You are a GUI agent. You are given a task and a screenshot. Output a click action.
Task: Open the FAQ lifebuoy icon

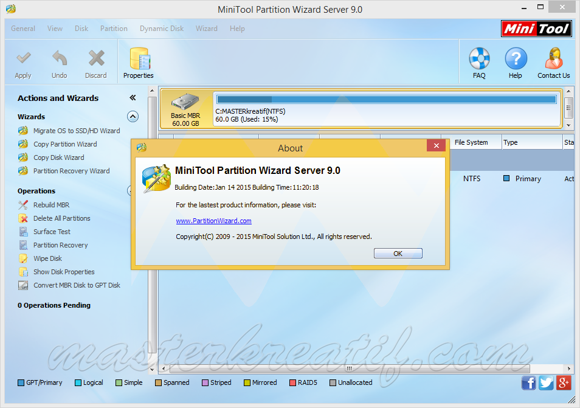pos(479,58)
